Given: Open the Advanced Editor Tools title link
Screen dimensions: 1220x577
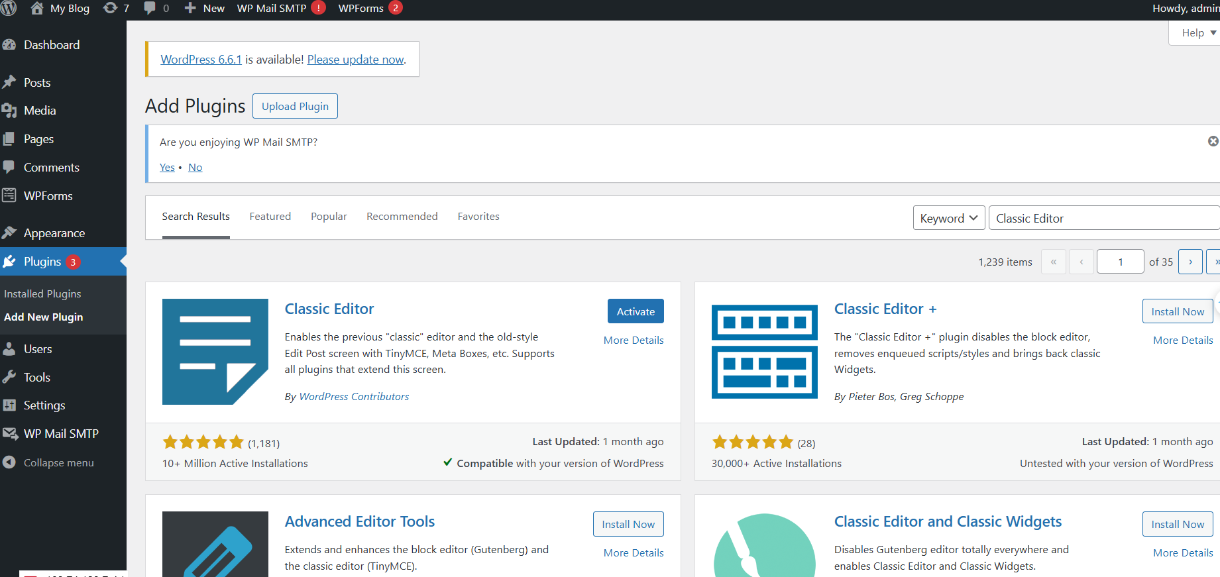Looking at the screenshot, I should pos(360,521).
